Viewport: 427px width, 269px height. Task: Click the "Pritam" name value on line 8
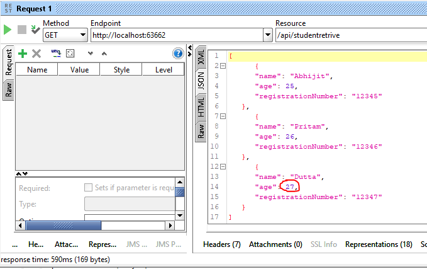[x=308, y=127]
